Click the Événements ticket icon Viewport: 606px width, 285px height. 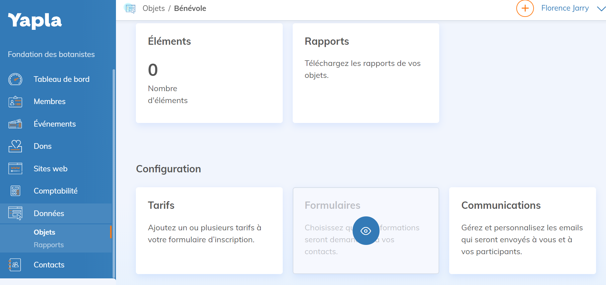pyautogui.click(x=15, y=124)
